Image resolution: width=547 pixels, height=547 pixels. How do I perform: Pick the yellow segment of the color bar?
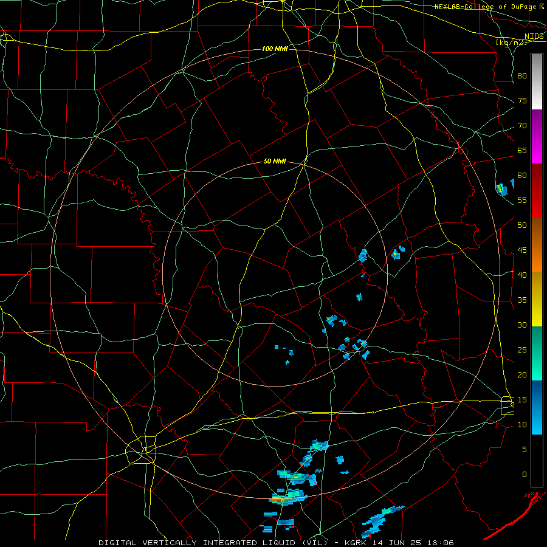click(x=537, y=299)
